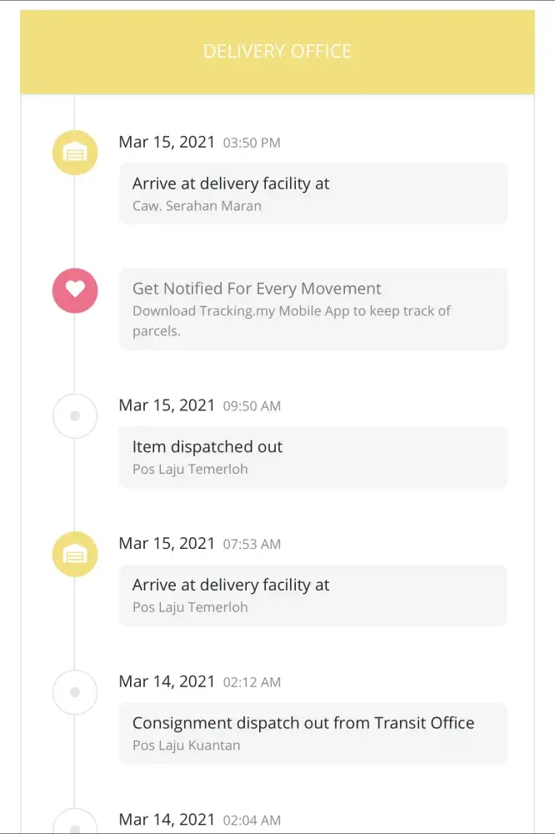
Task: Open the DELIVERY OFFICE header banner
Action: pos(277,52)
